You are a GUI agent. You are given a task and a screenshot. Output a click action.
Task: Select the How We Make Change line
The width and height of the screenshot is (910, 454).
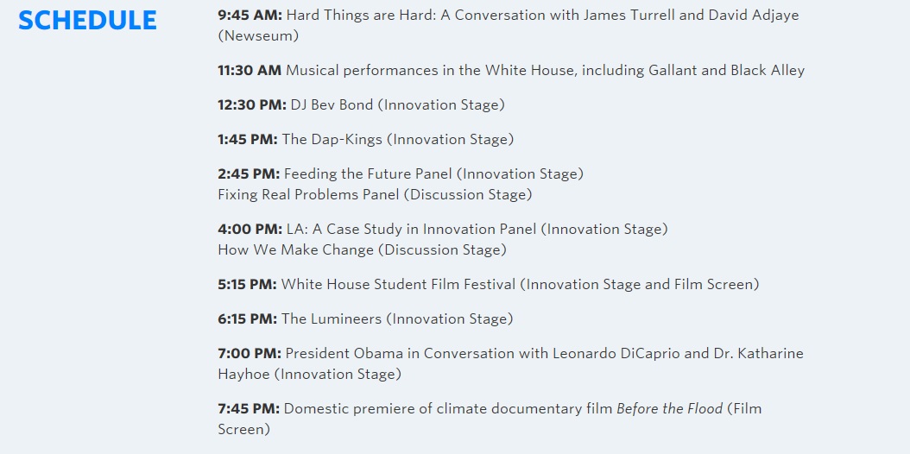[x=362, y=250]
